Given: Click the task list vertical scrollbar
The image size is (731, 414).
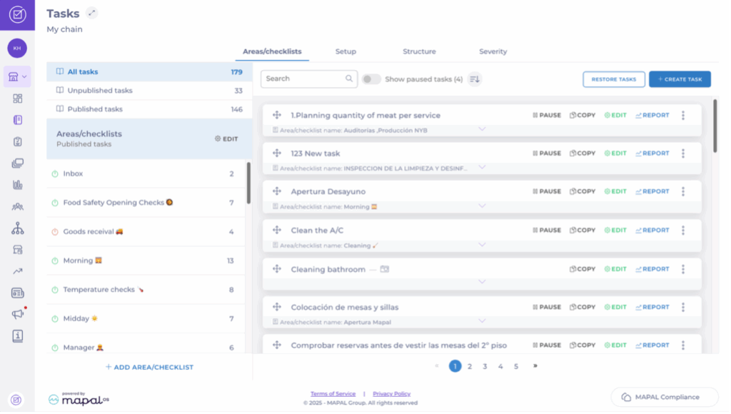Looking at the screenshot, I should click(715, 126).
